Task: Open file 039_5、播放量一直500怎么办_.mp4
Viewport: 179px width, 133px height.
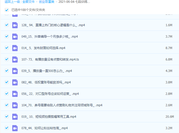Action: point(47,71)
